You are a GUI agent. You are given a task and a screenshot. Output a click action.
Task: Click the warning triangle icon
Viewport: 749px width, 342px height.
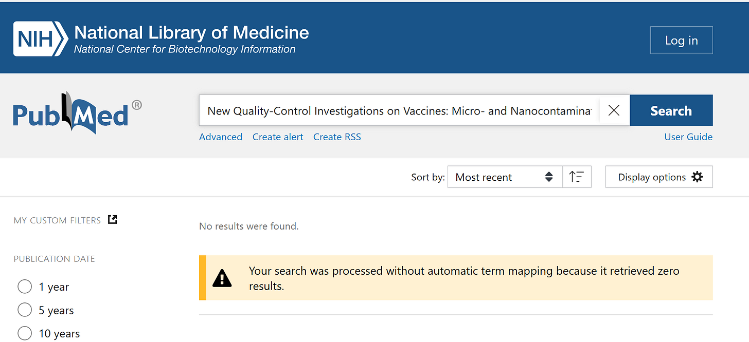[222, 278]
